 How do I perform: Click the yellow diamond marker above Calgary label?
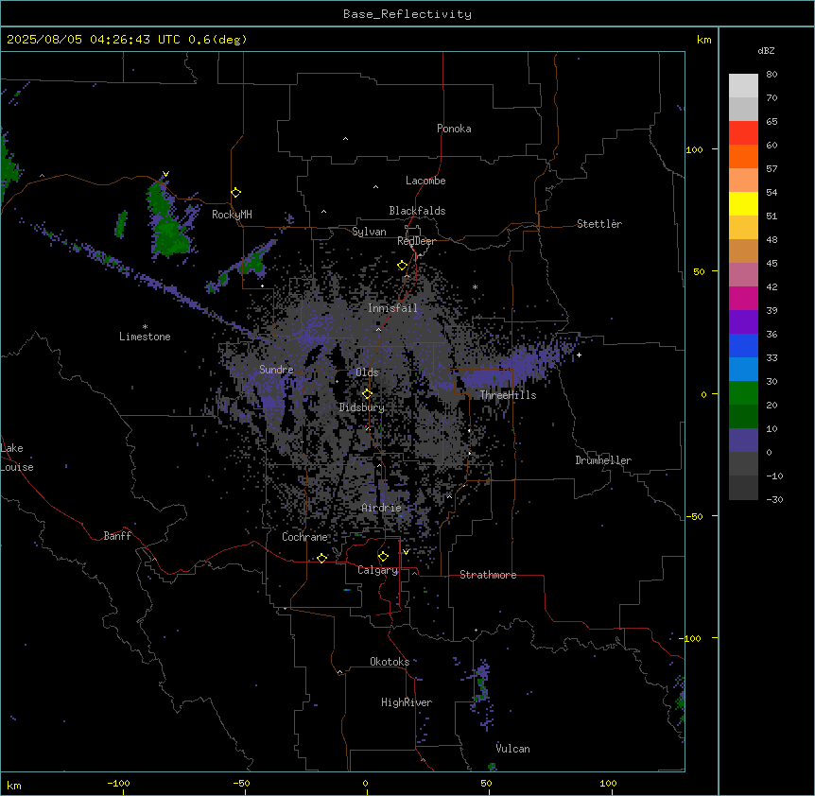click(383, 557)
